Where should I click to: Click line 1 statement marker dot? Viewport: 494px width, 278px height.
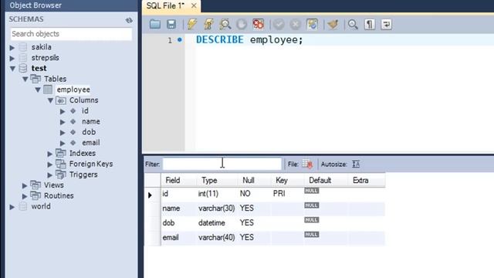pyautogui.click(x=180, y=39)
